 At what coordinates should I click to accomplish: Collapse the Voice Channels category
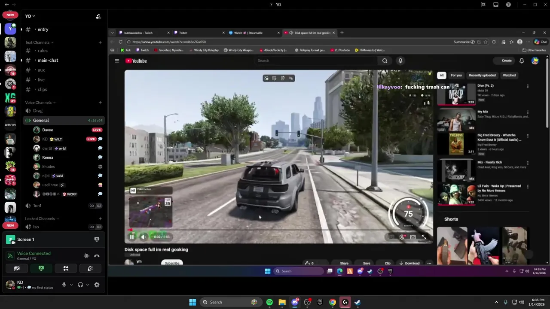40,103
